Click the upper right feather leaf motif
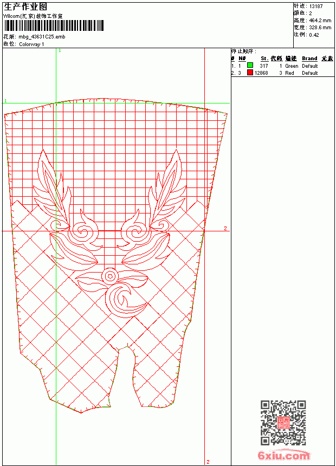Viewport: 336px width, 466px height. pyautogui.click(x=169, y=190)
